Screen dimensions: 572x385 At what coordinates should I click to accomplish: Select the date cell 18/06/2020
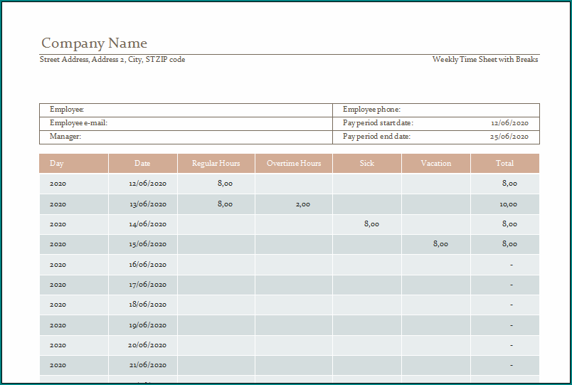(142, 305)
